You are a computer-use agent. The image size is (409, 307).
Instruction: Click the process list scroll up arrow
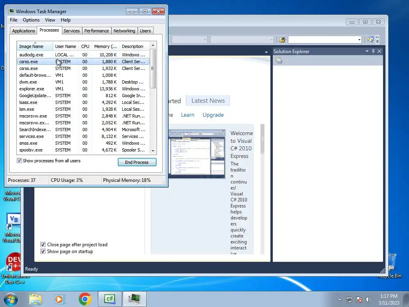pos(153,45)
